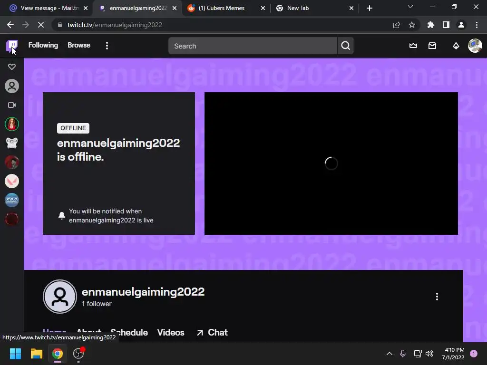Click the Twitch home logo
Screen dimensions: 487x365
(12, 46)
